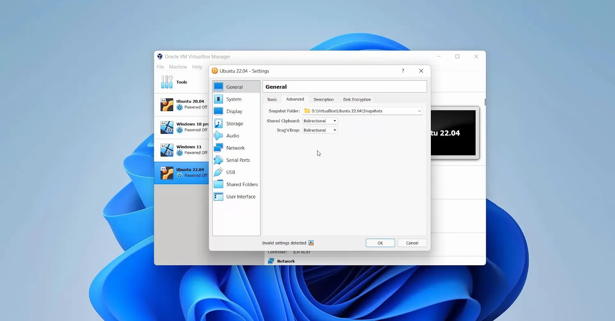Close the Ubuntu 22.04 Settings dialog

click(x=421, y=71)
